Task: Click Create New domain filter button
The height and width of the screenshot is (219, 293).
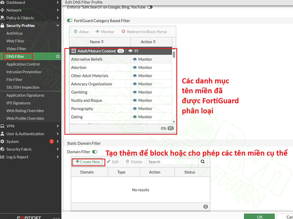Action: click(x=88, y=162)
